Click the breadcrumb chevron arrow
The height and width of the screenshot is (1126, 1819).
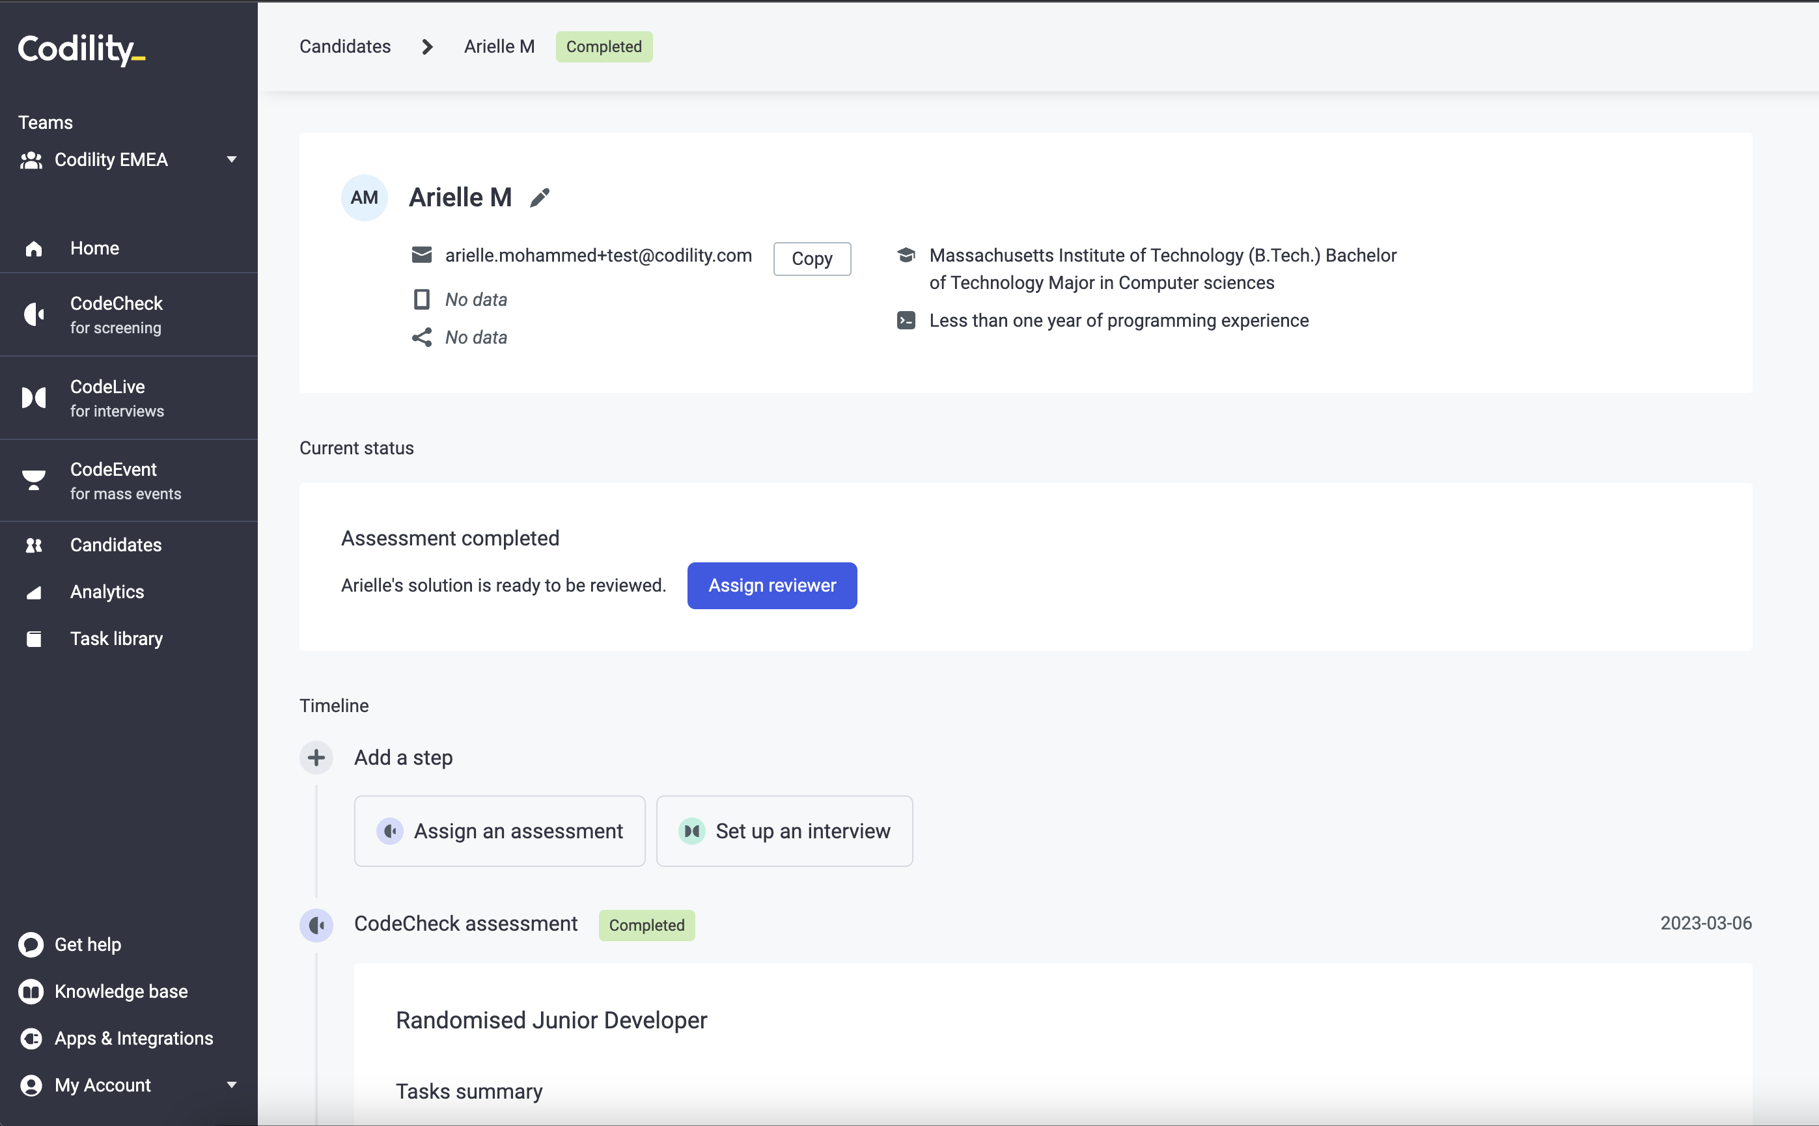[427, 47]
